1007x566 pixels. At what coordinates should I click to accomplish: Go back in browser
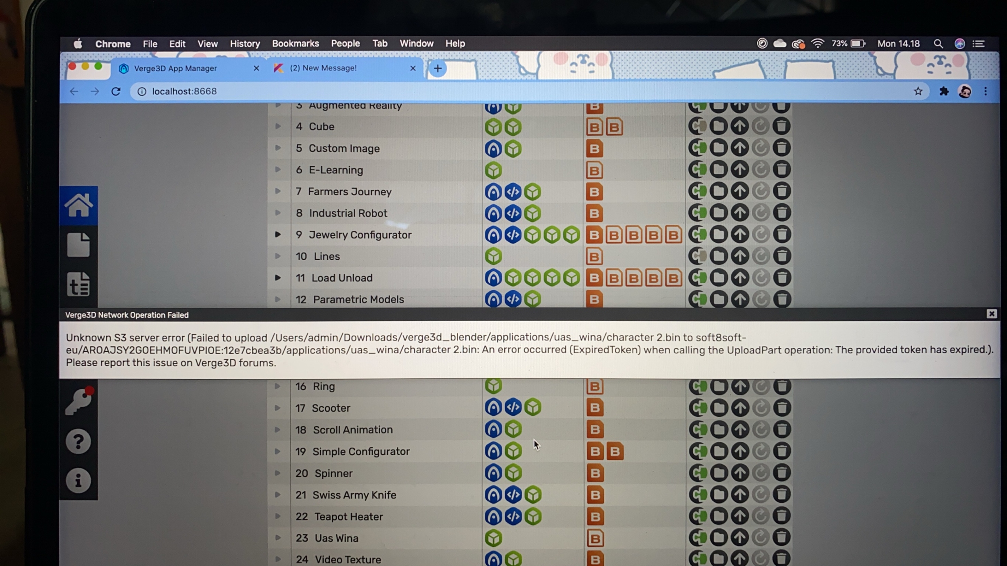(x=74, y=92)
